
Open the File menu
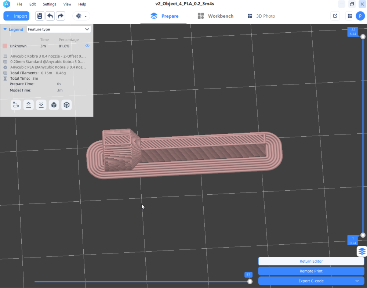click(19, 4)
